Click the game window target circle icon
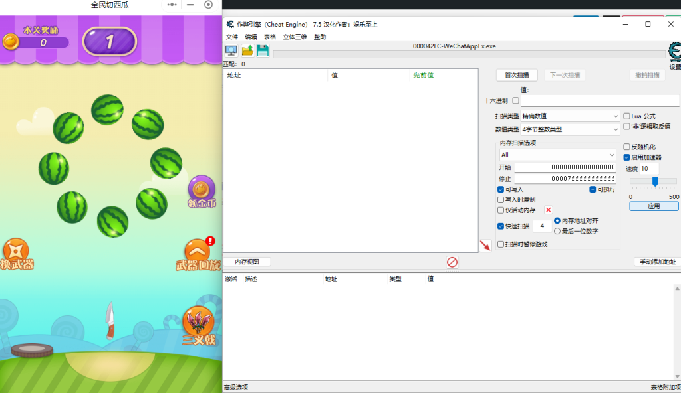This screenshot has height=393, width=681. pyautogui.click(x=208, y=5)
